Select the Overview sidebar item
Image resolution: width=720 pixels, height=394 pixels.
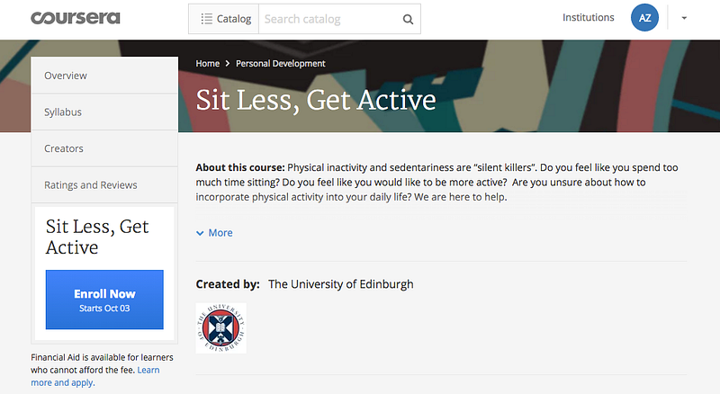click(104, 76)
